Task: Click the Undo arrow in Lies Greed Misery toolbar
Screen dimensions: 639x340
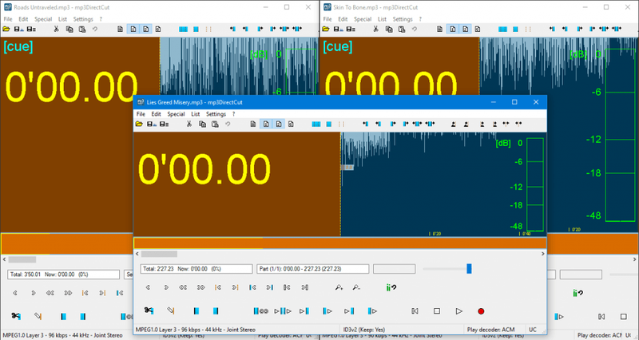Action: point(228,124)
